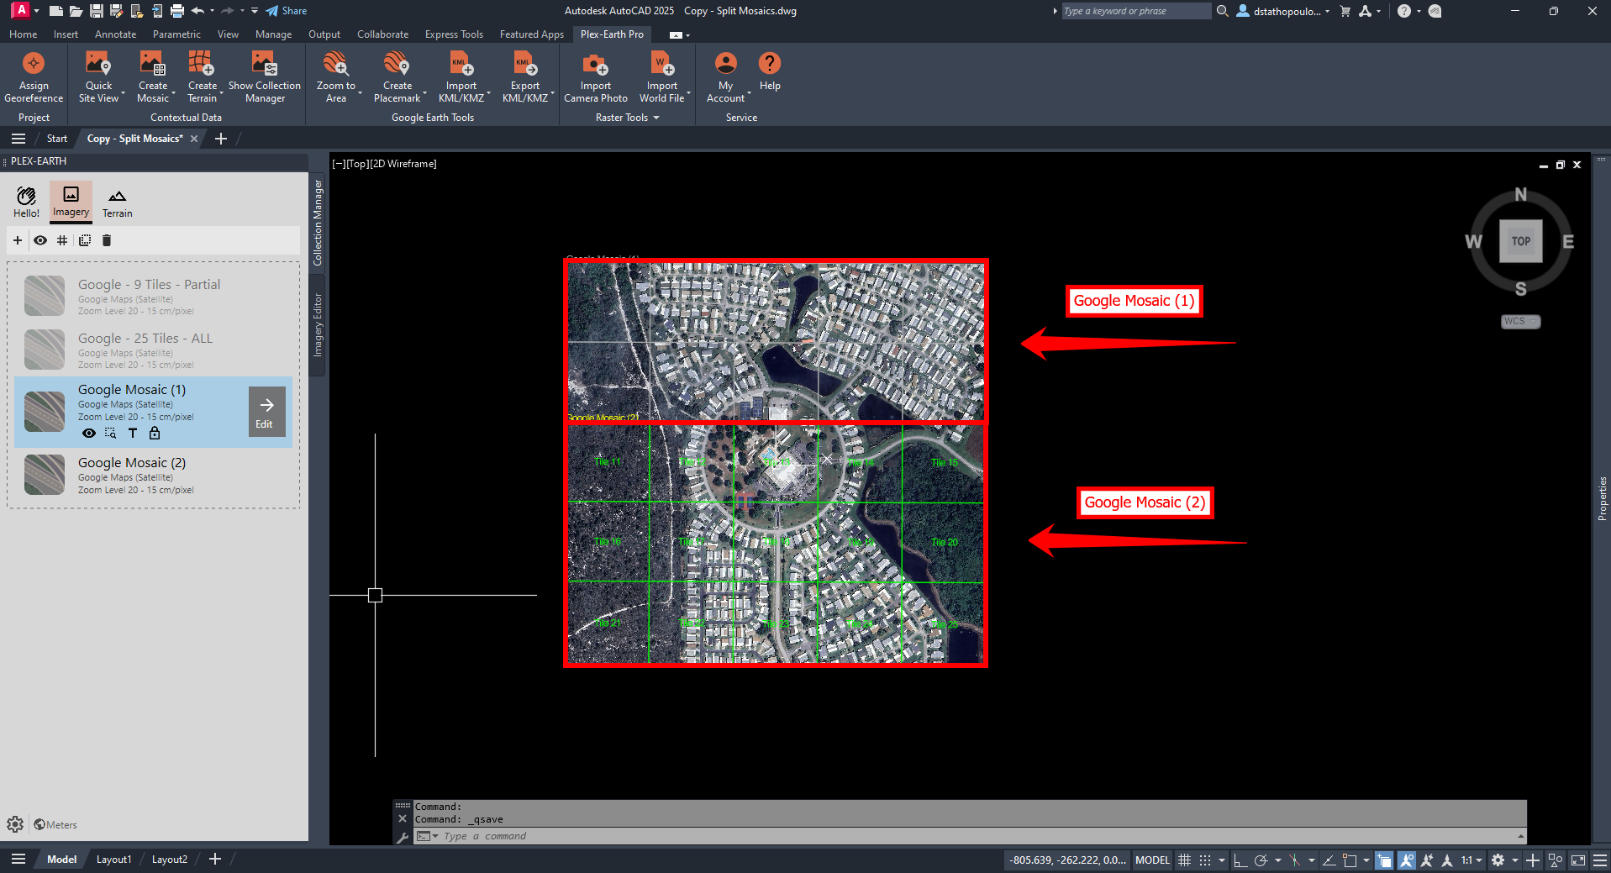Select the Google - 25 Tiles - ALL item
Image resolution: width=1611 pixels, height=873 pixels.
coord(154,350)
